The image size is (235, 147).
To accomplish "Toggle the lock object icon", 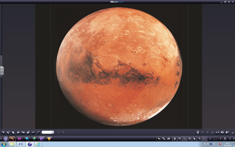I will click(198, 132).
